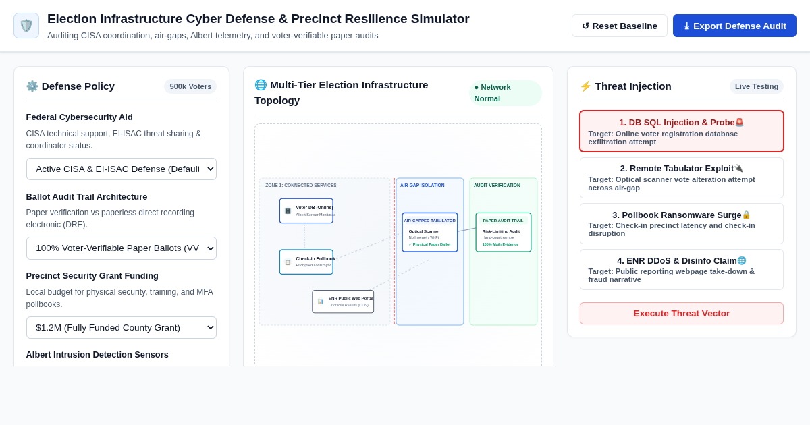Open the Federal Cybersecurity Aid dropdown
Viewport: 810px width, 425px height.
tap(122, 169)
